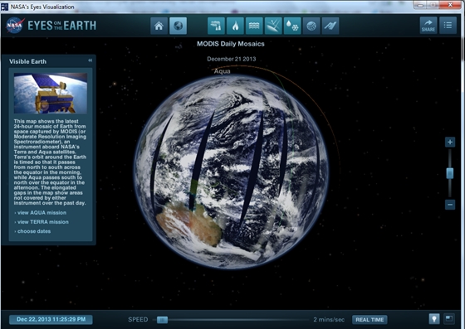Select the flame temperature dataset icon
Image resolution: width=465 pixels, height=329 pixels.
[x=235, y=26]
